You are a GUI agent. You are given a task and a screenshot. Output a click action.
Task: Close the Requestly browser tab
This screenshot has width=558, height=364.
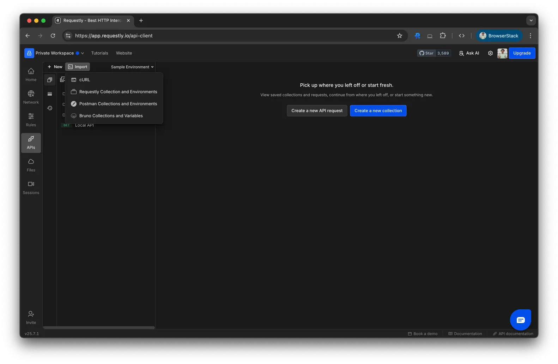[x=128, y=20]
